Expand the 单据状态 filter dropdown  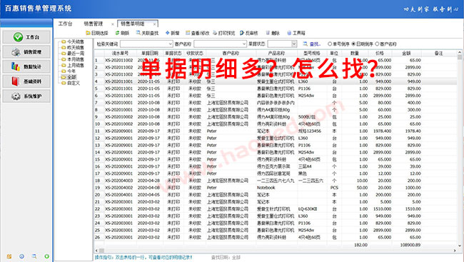[294, 44]
